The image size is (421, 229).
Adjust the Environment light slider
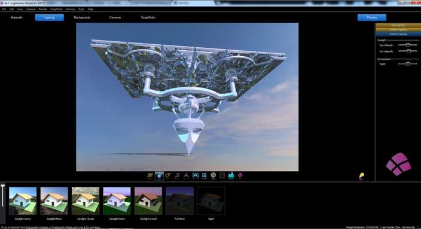[408, 64]
